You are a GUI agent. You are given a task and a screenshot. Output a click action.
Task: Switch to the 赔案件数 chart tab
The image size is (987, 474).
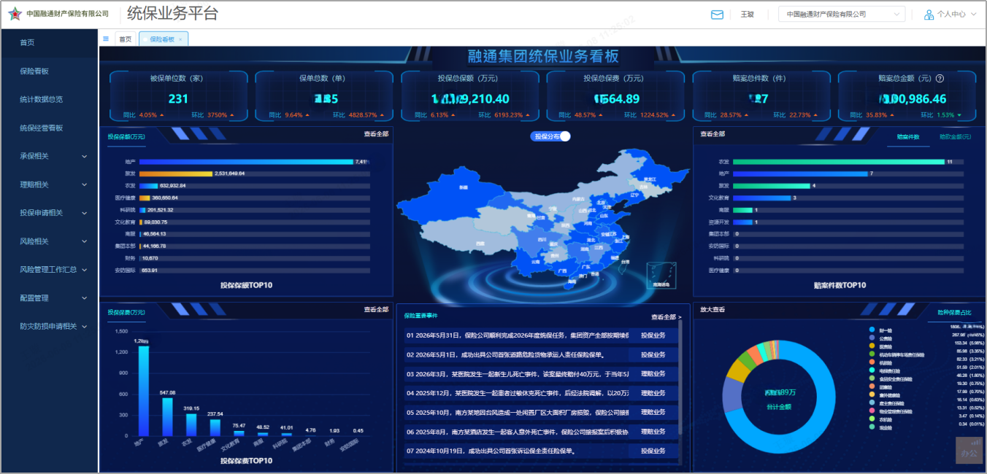pos(907,137)
